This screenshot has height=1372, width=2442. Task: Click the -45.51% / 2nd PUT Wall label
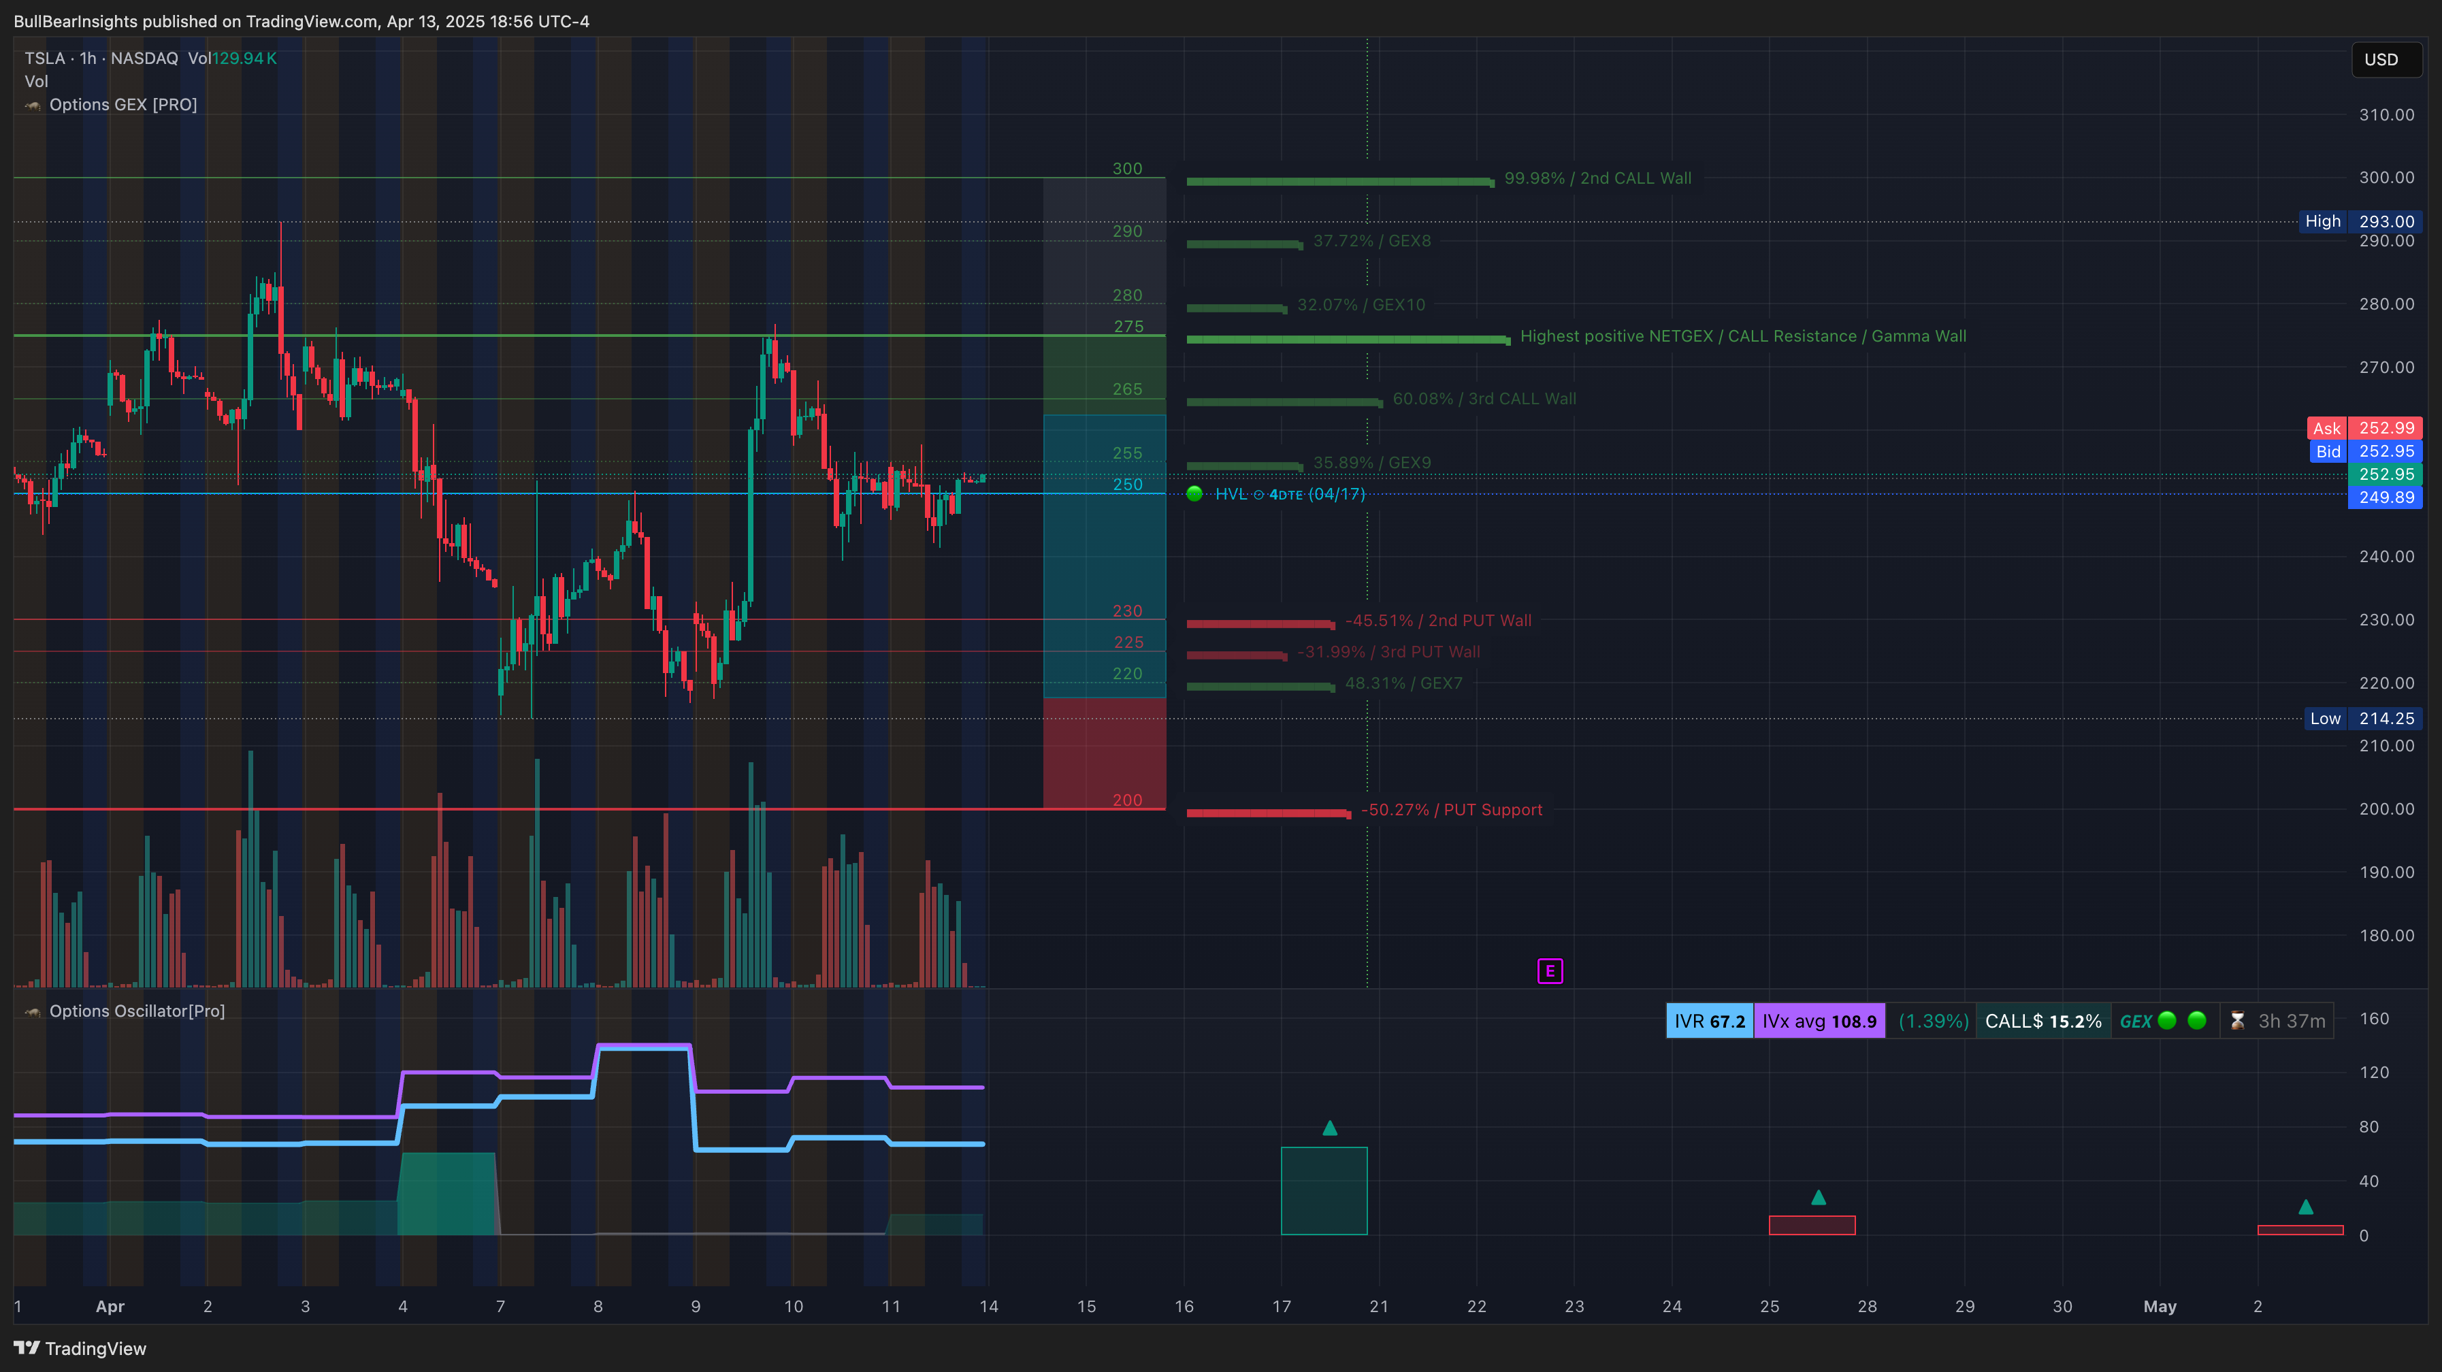(1438, 620)
